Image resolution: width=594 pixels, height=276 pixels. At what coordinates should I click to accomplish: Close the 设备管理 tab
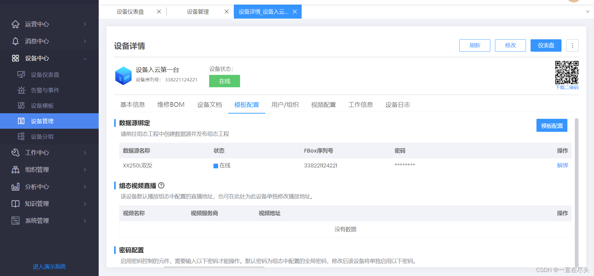click(x=227, y=11)
